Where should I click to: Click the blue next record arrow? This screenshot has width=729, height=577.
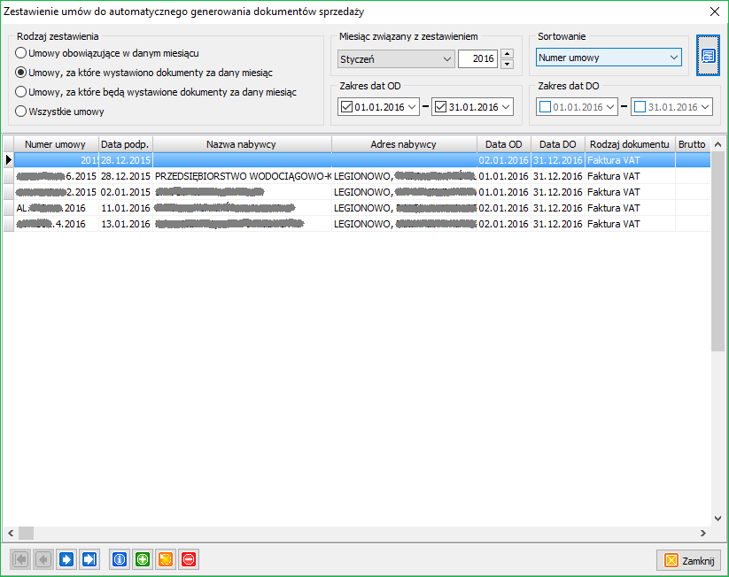point(66,559)
